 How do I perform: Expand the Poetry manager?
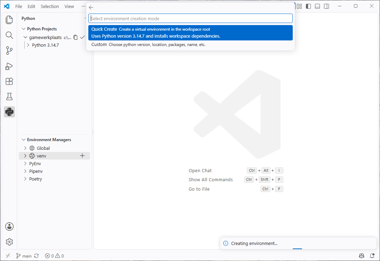(25, 179)
